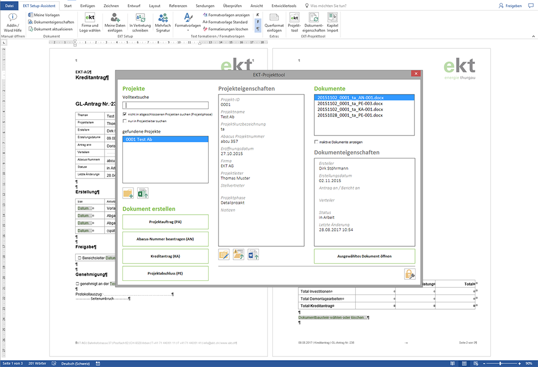The height and width of the screenshot is (367, 538).
Task: Click the new project folder icon
Action: (x=128, y=193)
